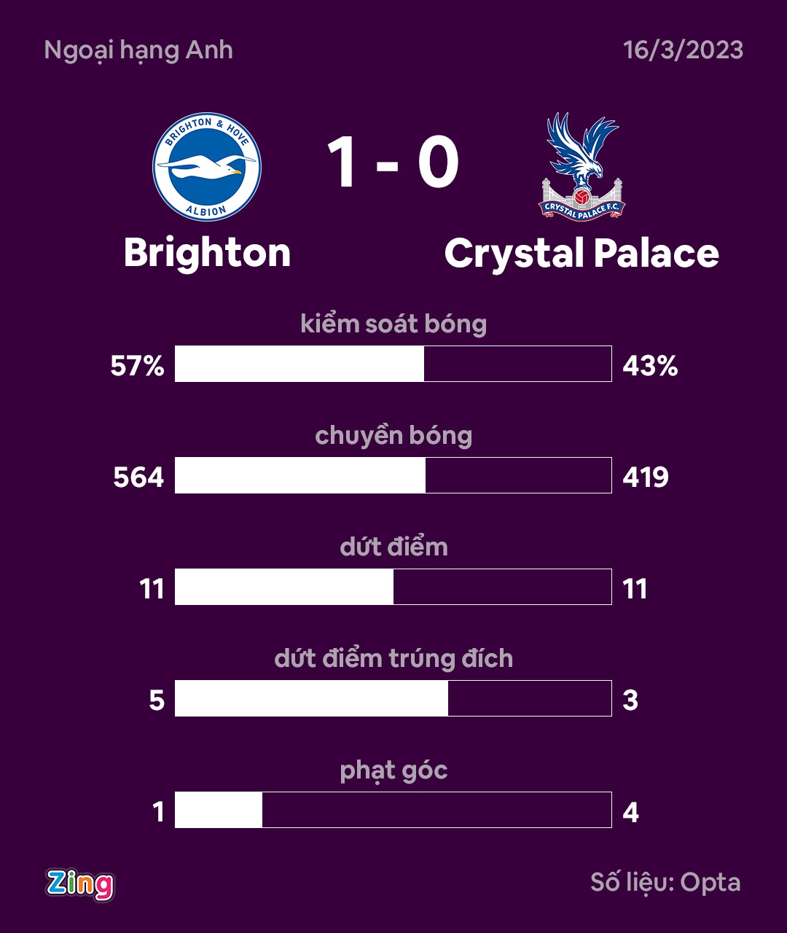Open the Zing logo
Viewport: 787px width, 933px height.
(x=80, y=884)
